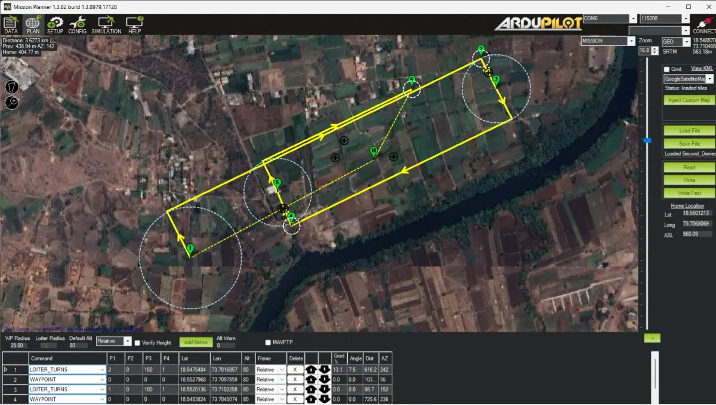Move row 3 LOITER_TURNS up with arrow
This screenshot has width=716, height=405.
(311, 389)
